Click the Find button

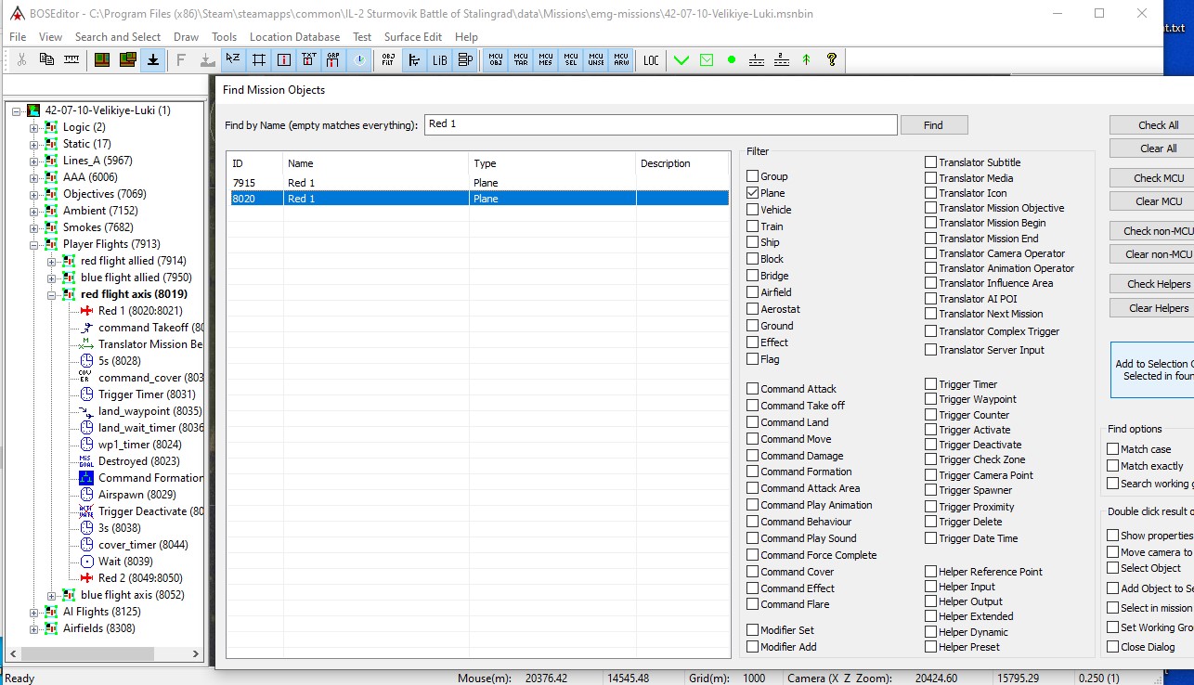coord(933,124)
